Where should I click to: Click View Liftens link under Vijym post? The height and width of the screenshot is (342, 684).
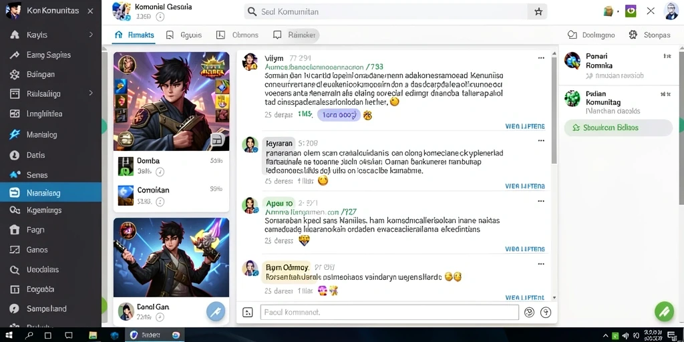(525, 126)
